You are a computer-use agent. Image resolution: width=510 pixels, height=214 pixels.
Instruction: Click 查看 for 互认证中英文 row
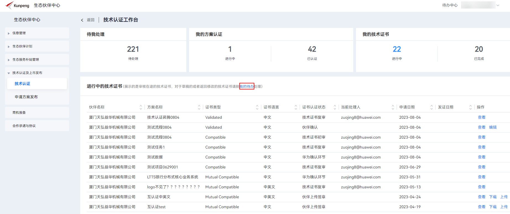(482, 197)
